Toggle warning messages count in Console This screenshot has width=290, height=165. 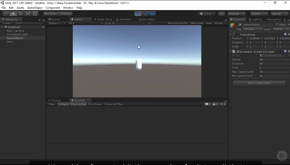point(215,104)
